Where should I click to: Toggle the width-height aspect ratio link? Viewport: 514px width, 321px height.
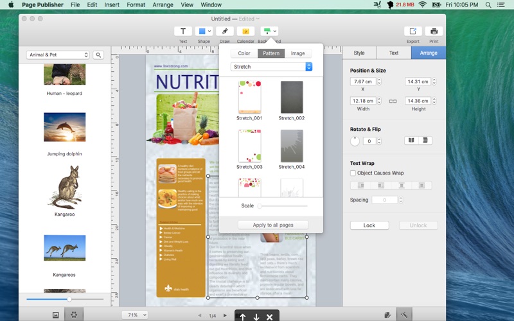[393, 101]
